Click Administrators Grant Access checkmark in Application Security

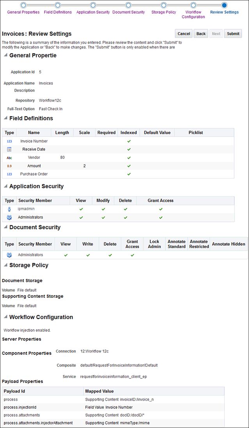[161, 218]
